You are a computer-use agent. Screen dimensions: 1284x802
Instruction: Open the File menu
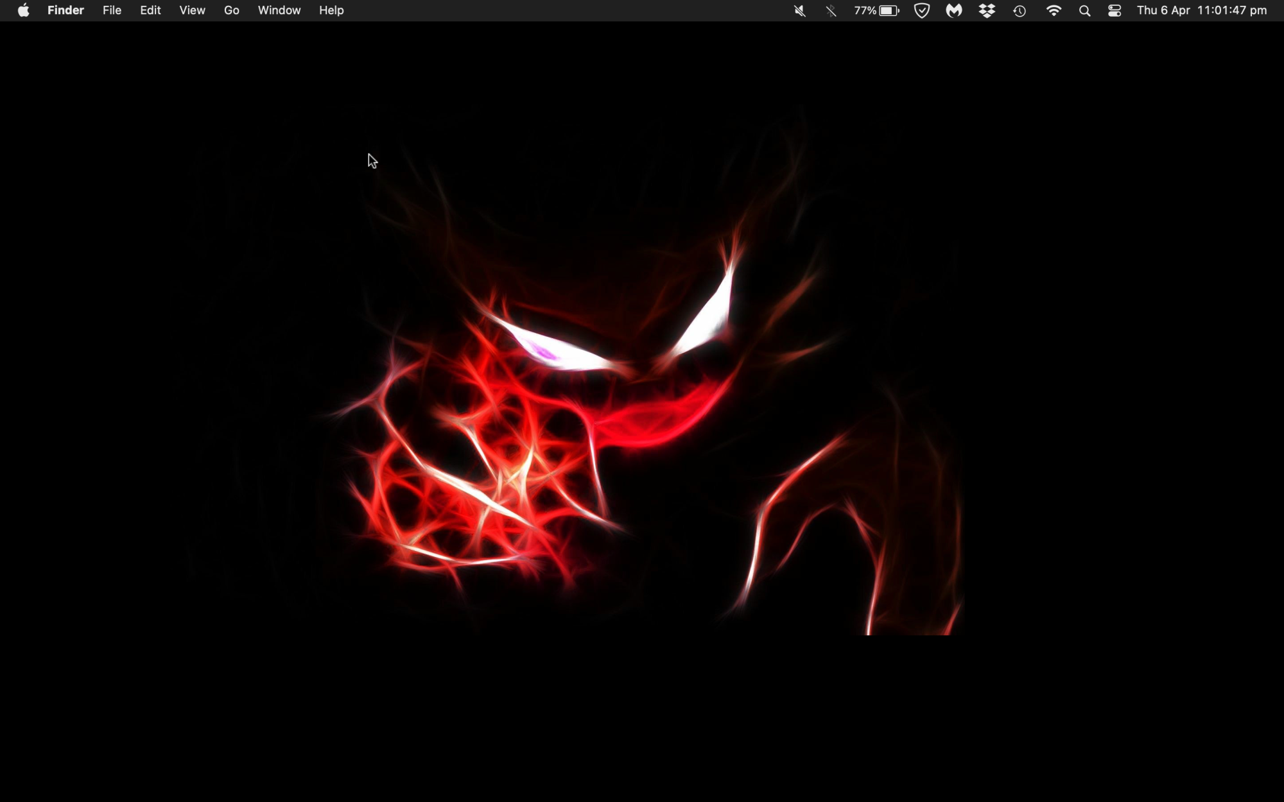[112, 10]
